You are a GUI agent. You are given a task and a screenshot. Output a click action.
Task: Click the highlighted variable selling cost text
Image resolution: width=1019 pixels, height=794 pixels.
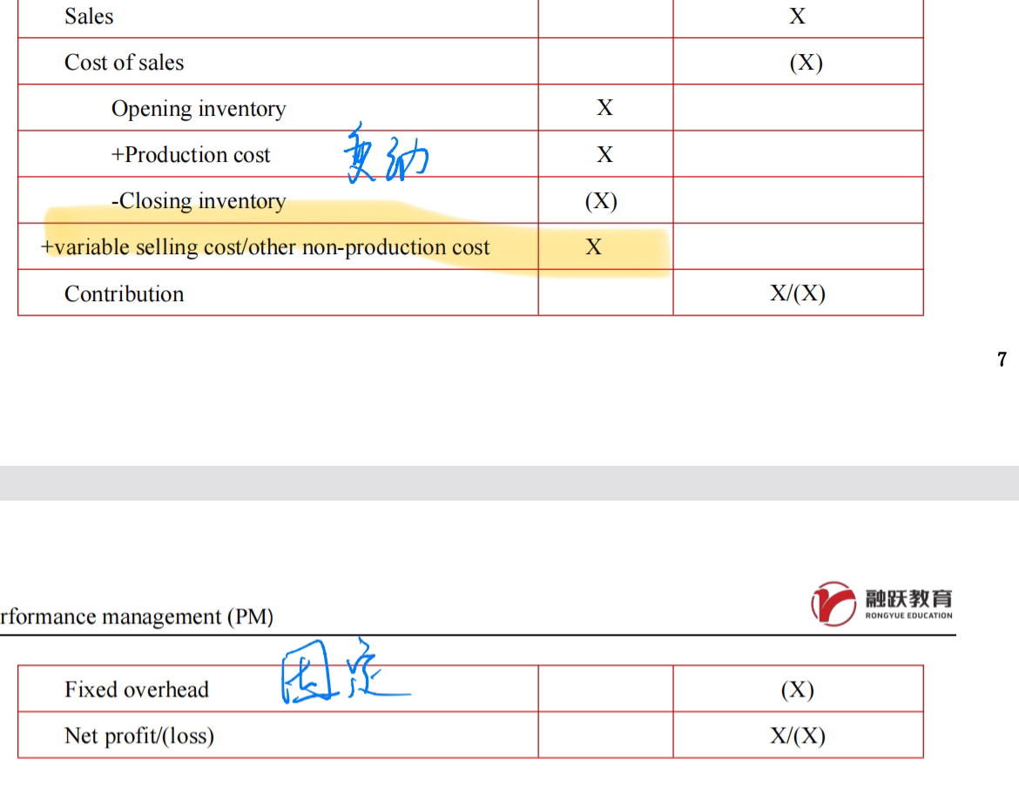coord(266,247)
